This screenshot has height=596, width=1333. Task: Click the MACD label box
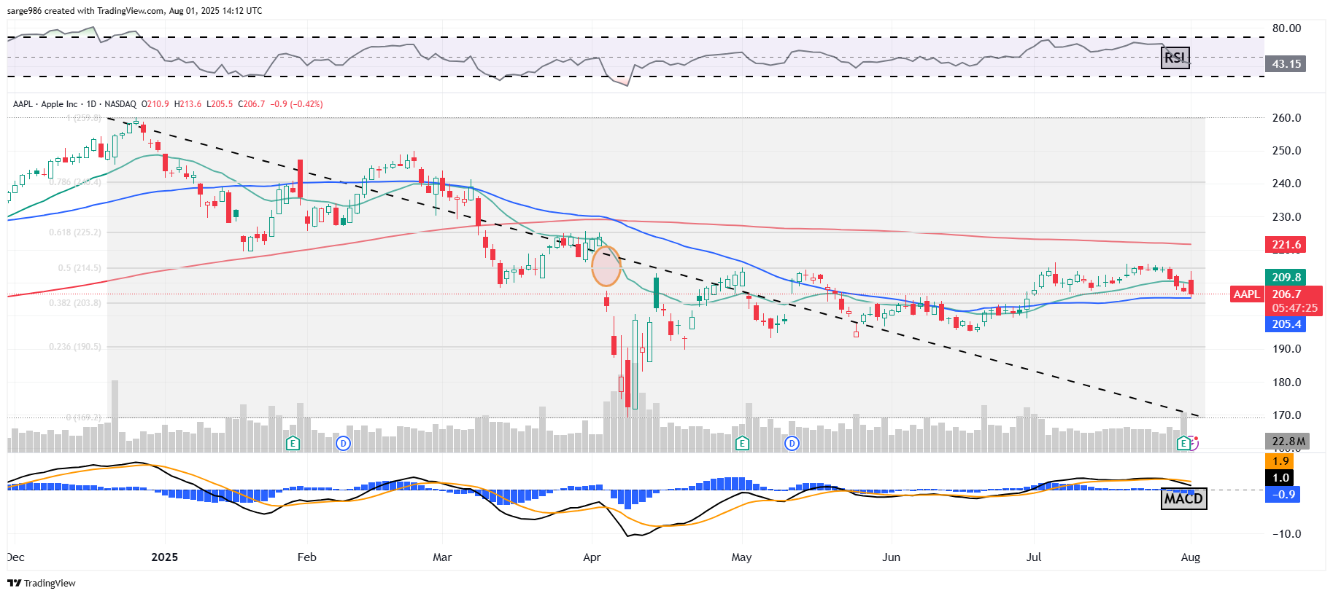1183,499
